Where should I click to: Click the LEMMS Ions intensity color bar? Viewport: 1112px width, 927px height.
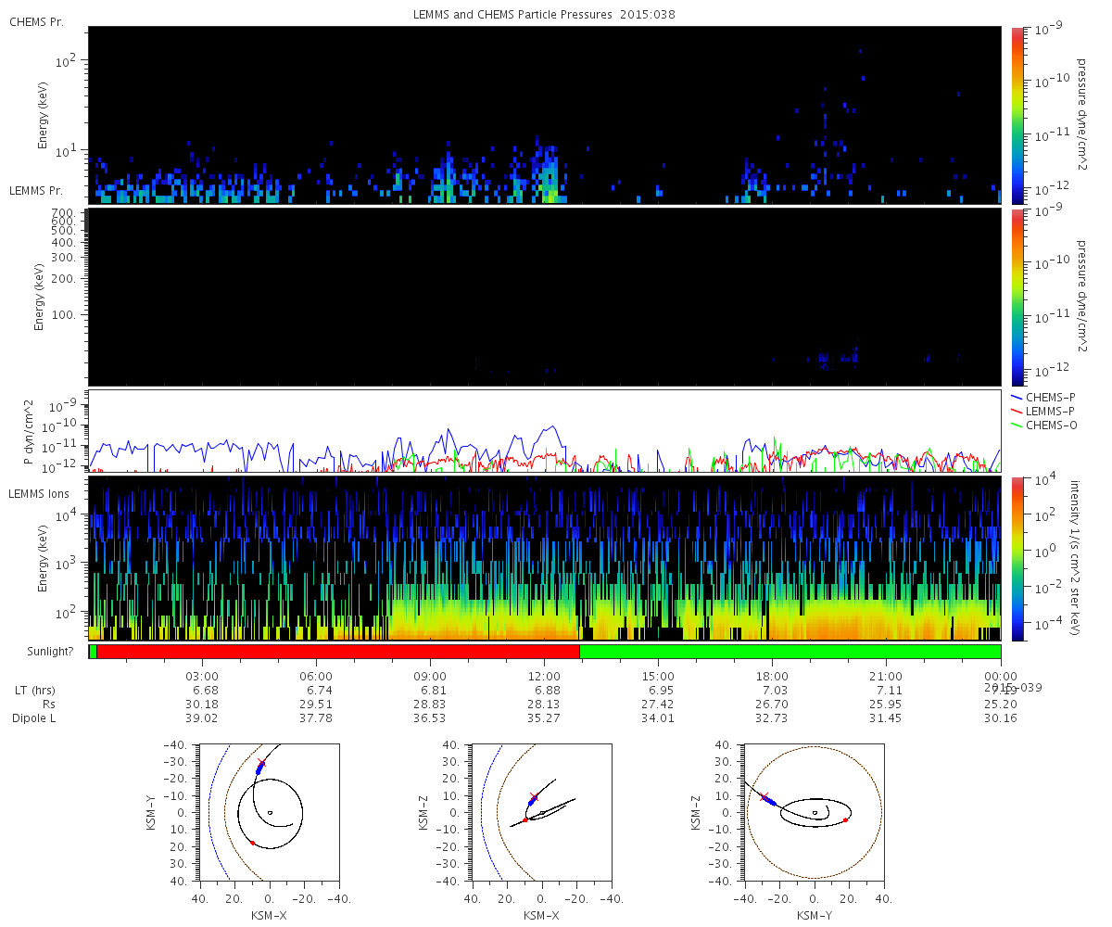pos(1017,558)
